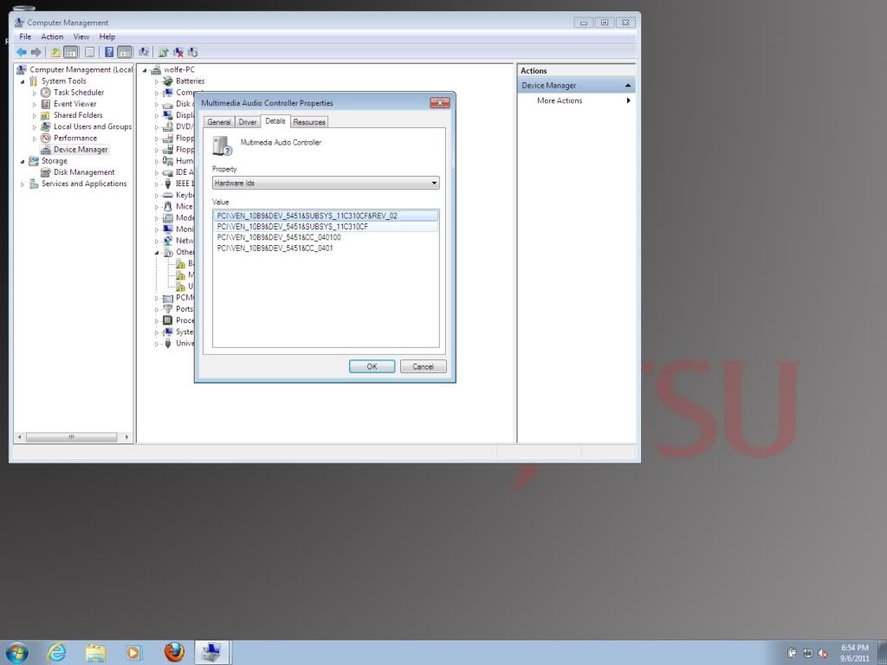Launch Firefox from the taskbar
Image resolution: width=887 pixels, height=665 pixels.
[x=175, y=652]
